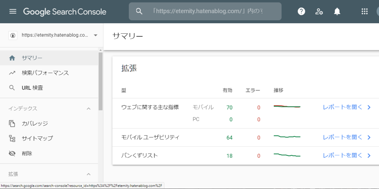Focus the URL inspection search field
The image size is (379, 189).
click(x=205, y=11)
